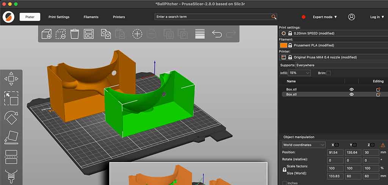The width and height of the screenshot is (388, 185).
Task: Click the Copy icon in the toolbar
Action: tap(106, 34)
